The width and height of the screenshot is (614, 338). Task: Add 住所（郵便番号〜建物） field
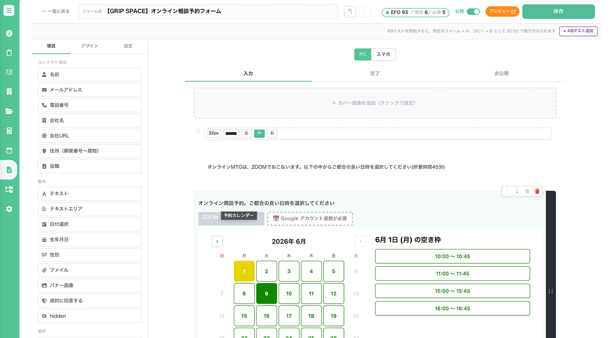coord(90,151)
